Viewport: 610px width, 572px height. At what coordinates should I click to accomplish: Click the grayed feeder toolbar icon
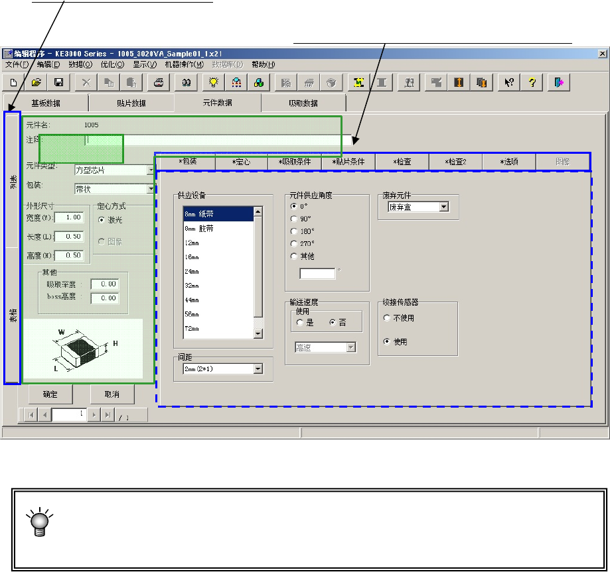(309, 82)
